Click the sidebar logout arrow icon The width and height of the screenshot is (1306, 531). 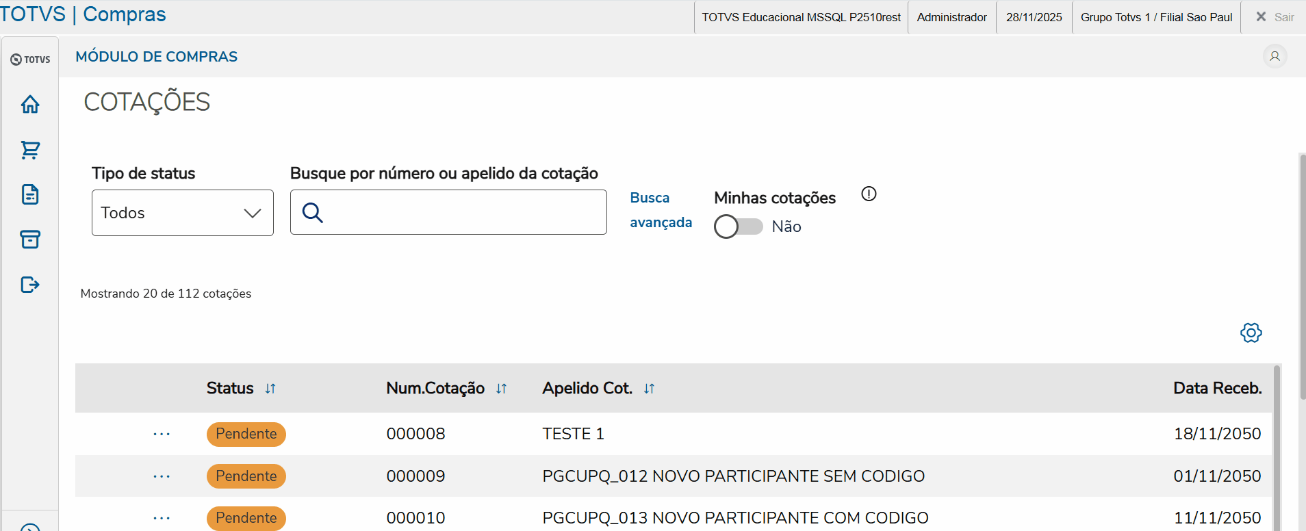30,285
